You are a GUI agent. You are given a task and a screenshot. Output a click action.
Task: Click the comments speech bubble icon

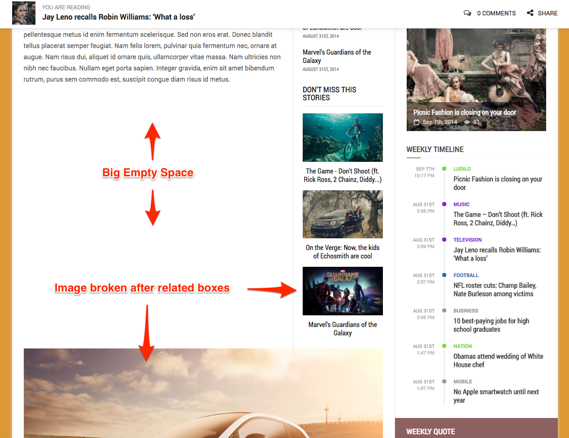tap(467, 13)
